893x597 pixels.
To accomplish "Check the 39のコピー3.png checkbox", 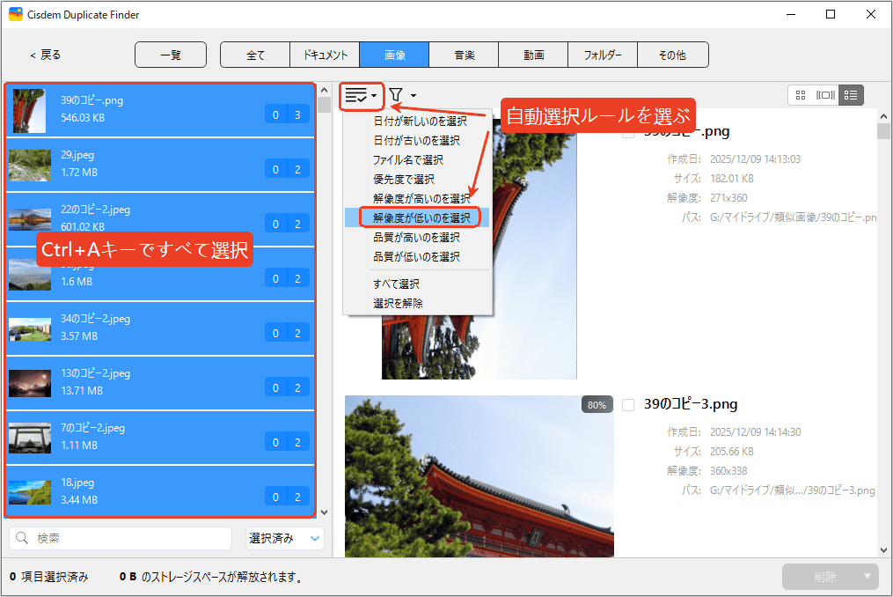I will click(x=628, y=405).
